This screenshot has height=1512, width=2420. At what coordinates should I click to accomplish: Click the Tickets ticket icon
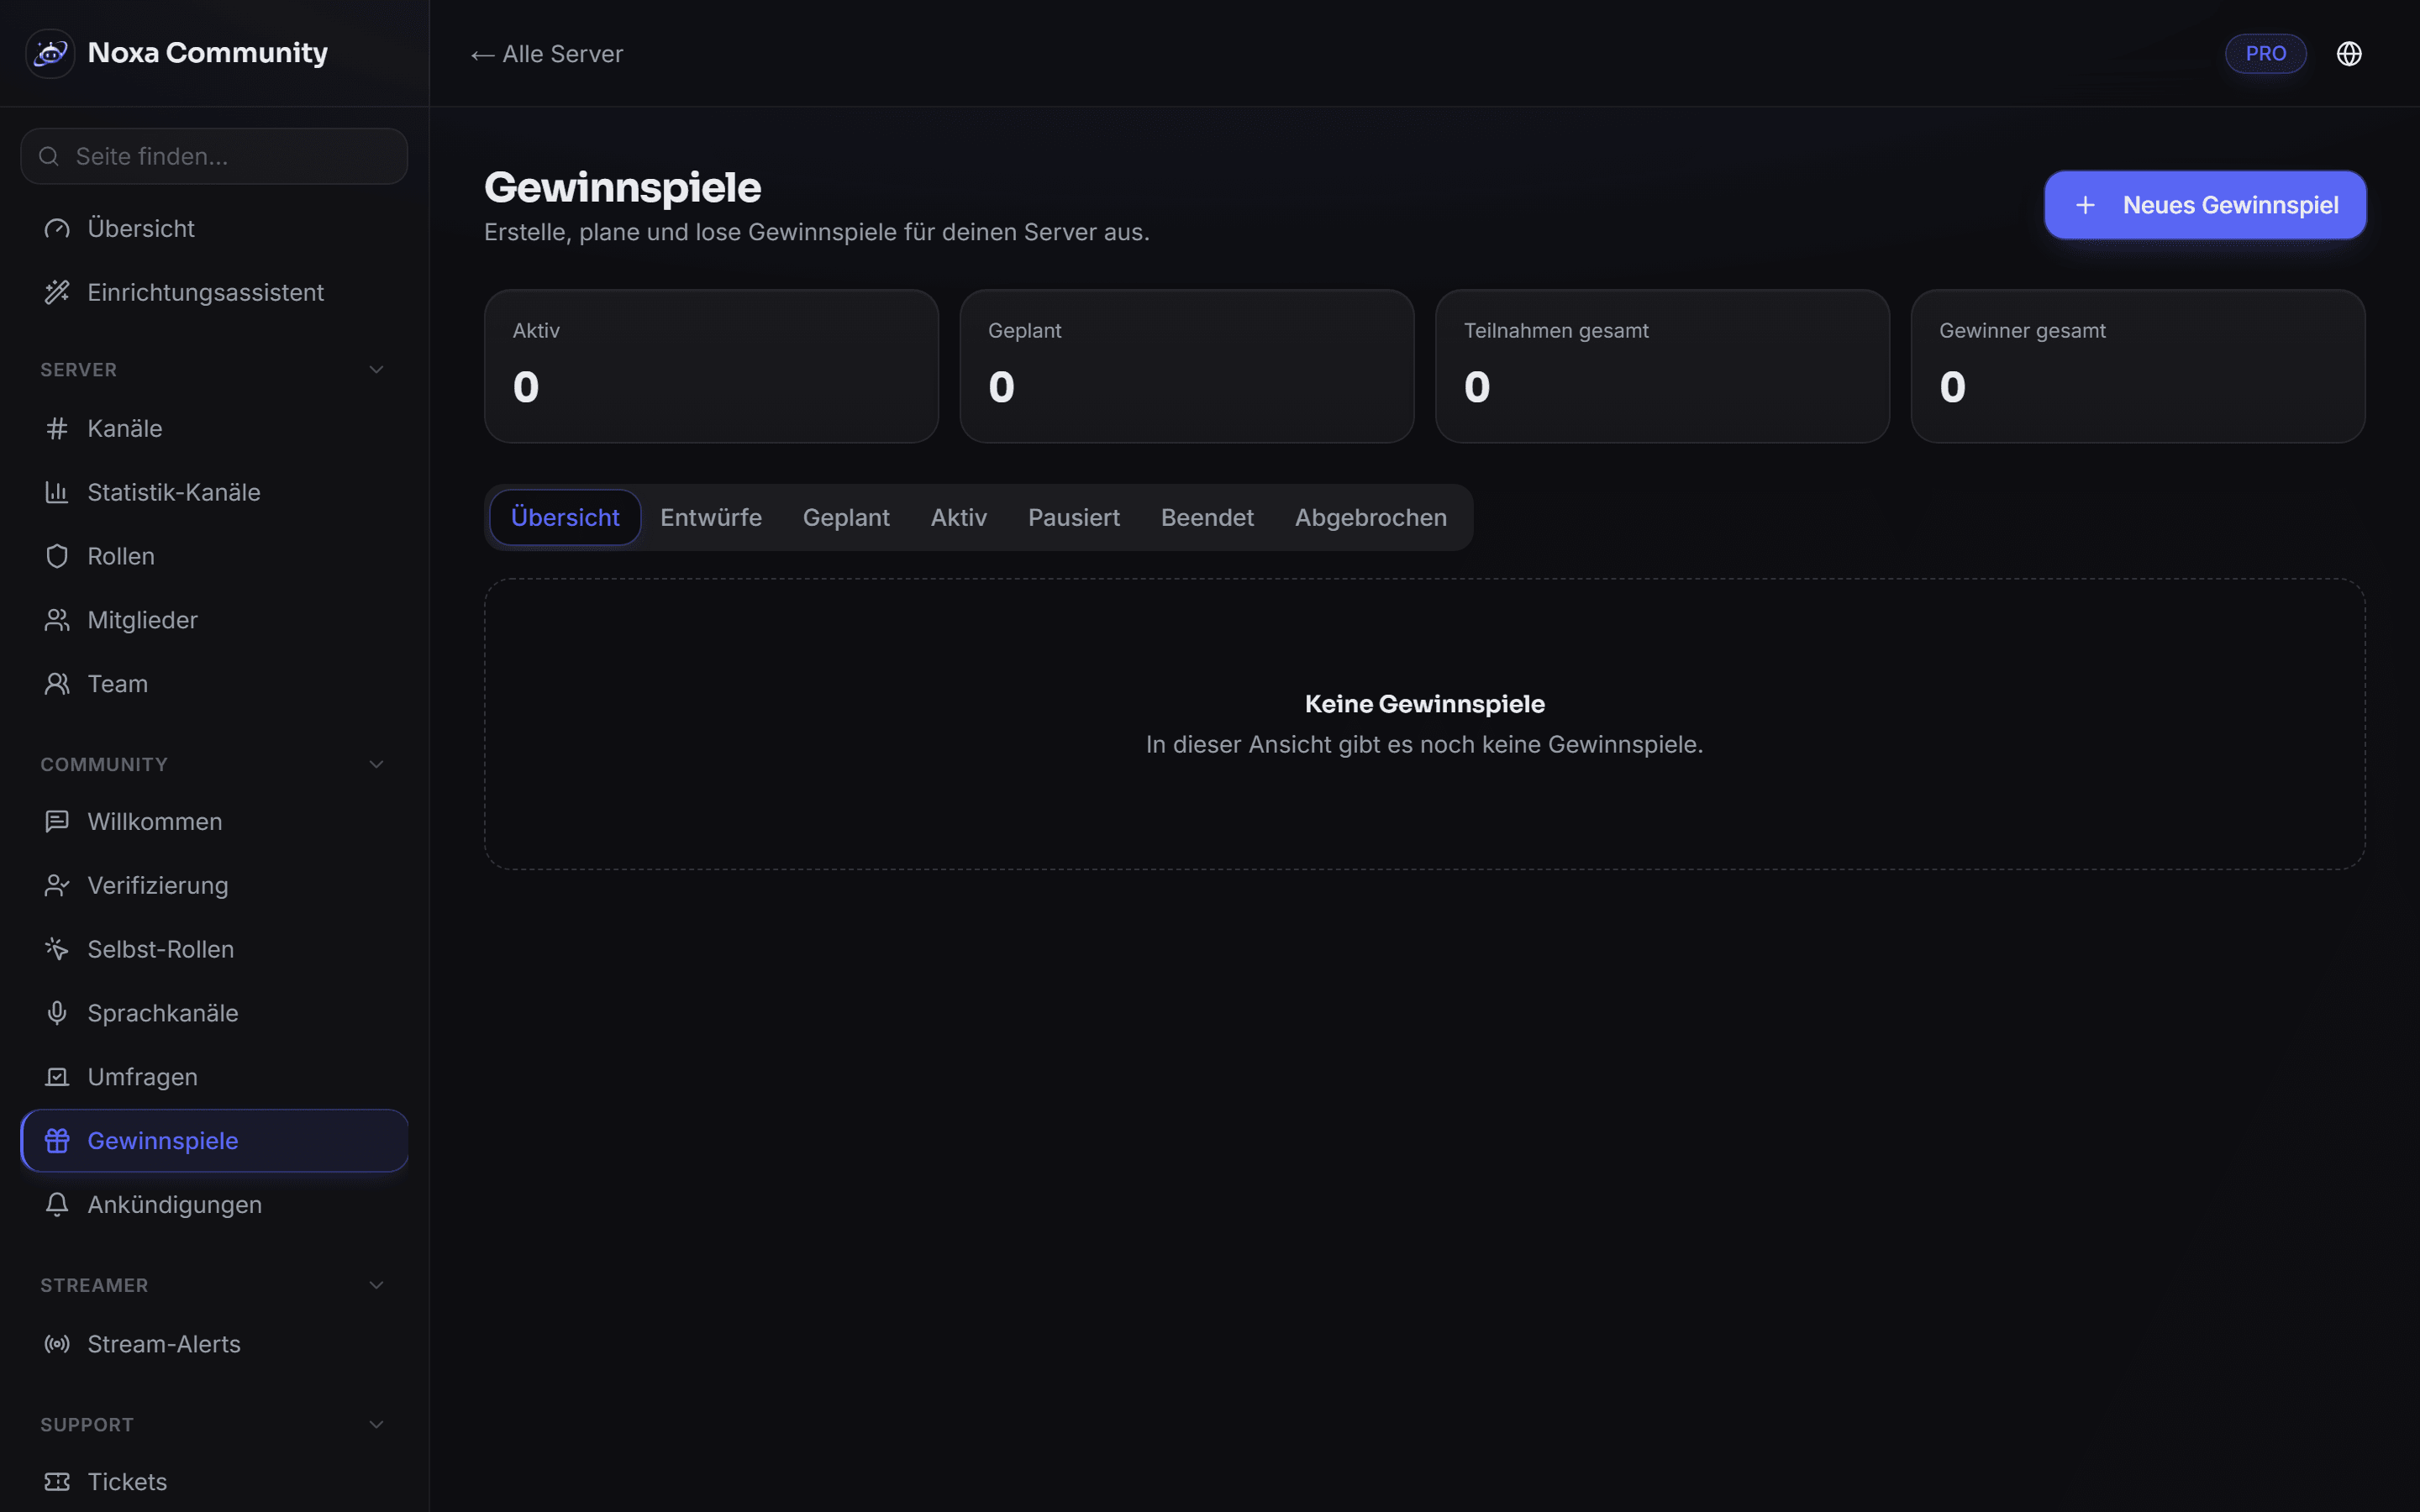click(57, 1482)
